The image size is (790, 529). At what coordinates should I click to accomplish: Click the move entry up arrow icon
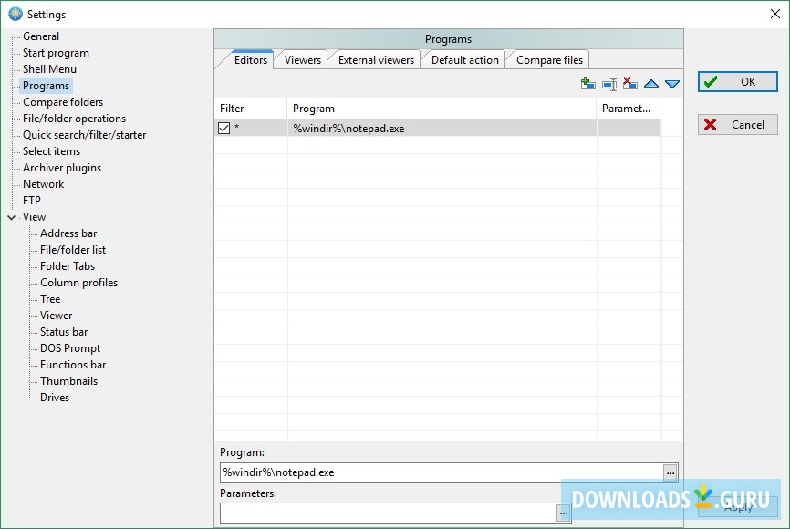pyautogui.click(x=651, y=83)
